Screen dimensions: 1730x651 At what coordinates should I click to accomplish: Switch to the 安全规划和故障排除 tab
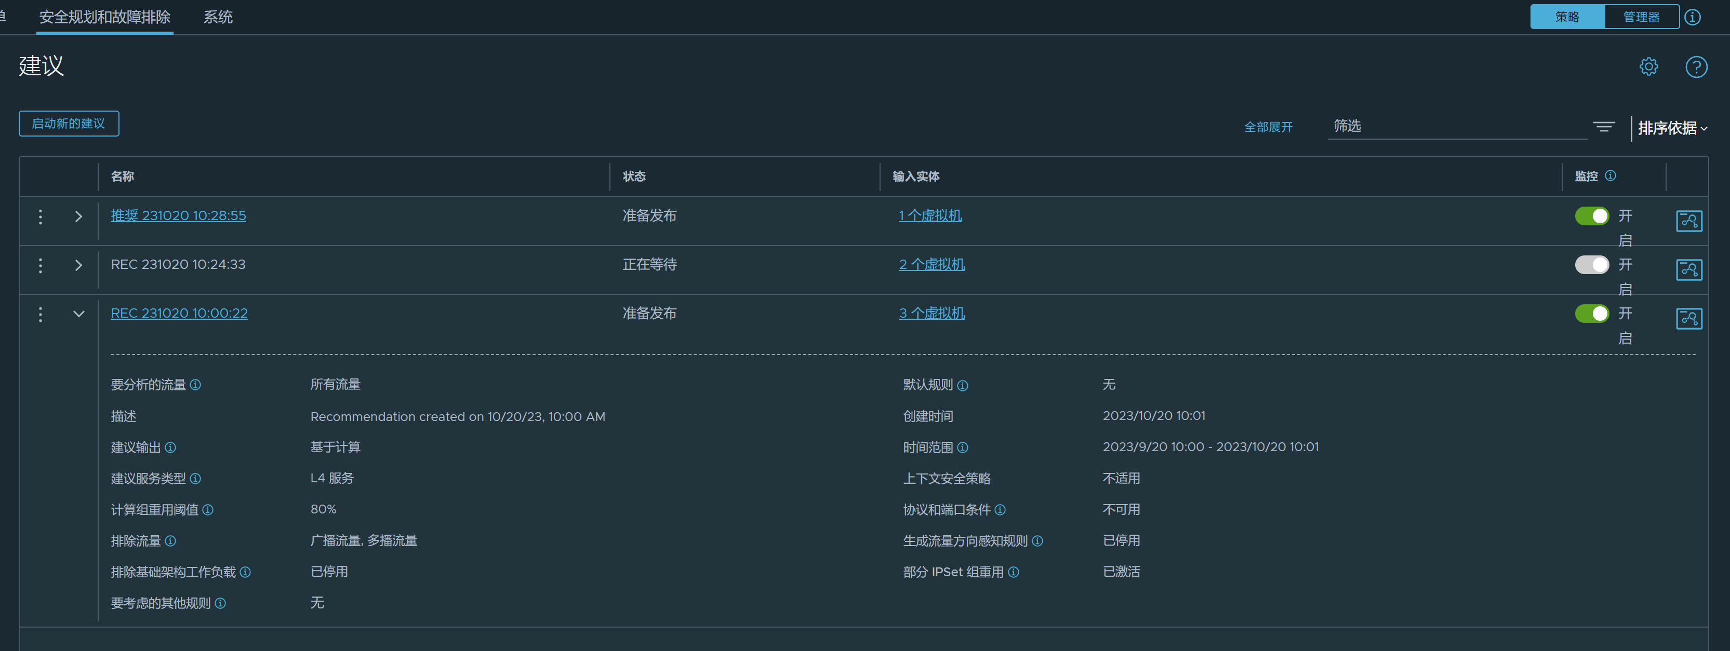pos(105,17)
